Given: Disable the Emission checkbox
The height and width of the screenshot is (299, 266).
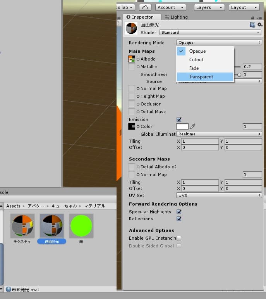Looking at the screenshot, I should (179, 119).
